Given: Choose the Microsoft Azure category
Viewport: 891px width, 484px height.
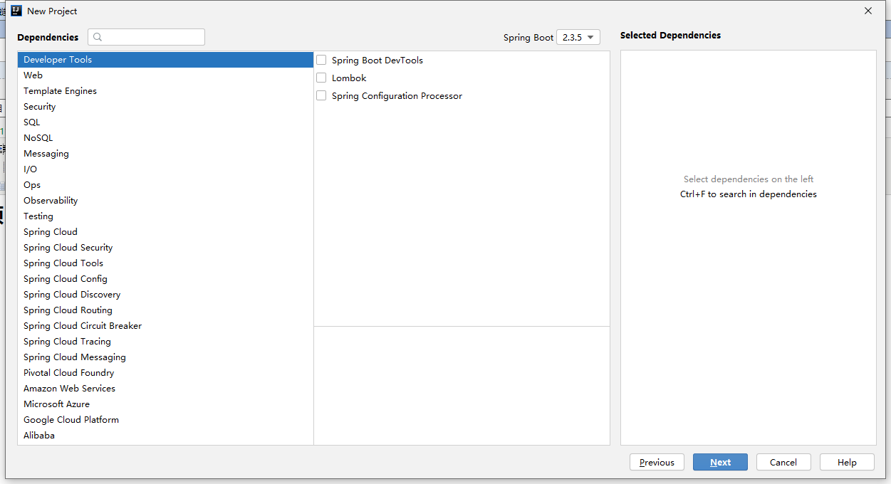Looking at the screenshot, I should coord(165,404).
